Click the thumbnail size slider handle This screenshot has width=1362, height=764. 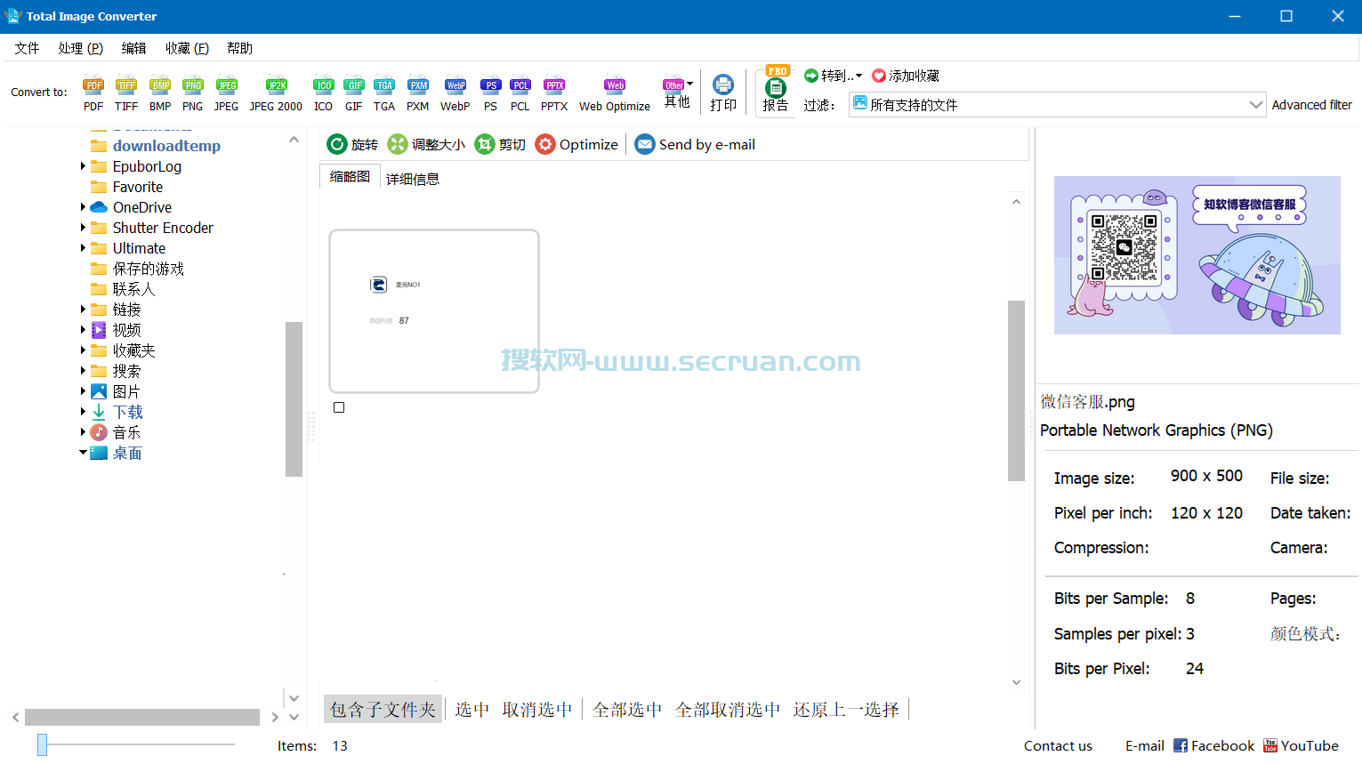point(42,744)
